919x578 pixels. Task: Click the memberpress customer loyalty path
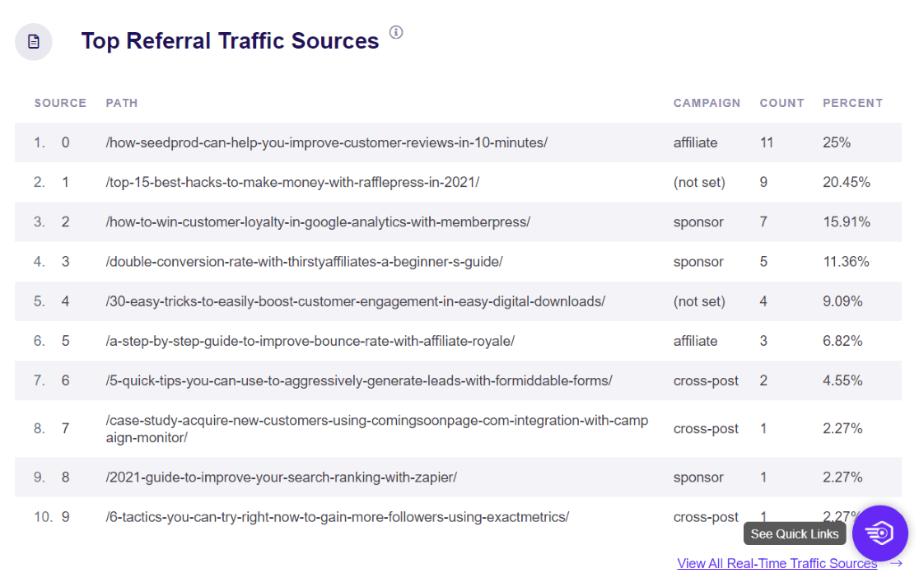coord(318,221)
